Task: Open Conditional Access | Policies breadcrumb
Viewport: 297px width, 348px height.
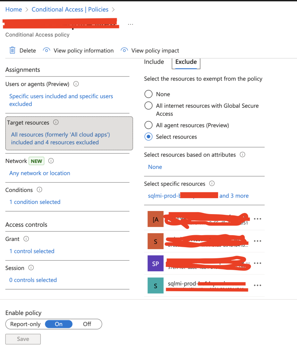Action: tap(70, 10)
